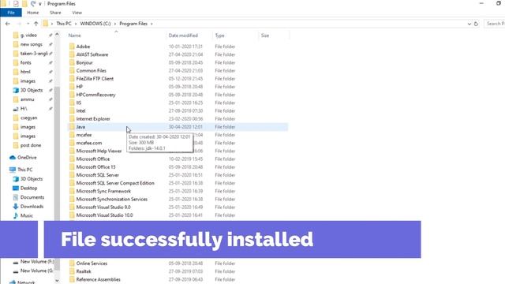The image size is (505, 284).
Task: Select the Online Services folder
Action: click(x=92, y=263)
